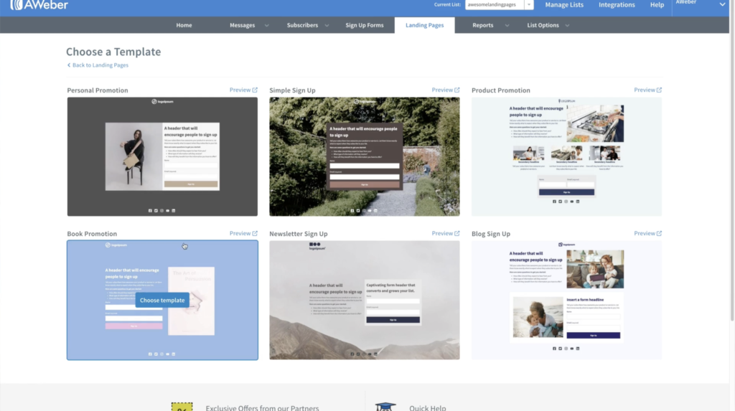Click the Exclusive Offers percent badge icon
This screenshot has height=411, width=735.
182,407
